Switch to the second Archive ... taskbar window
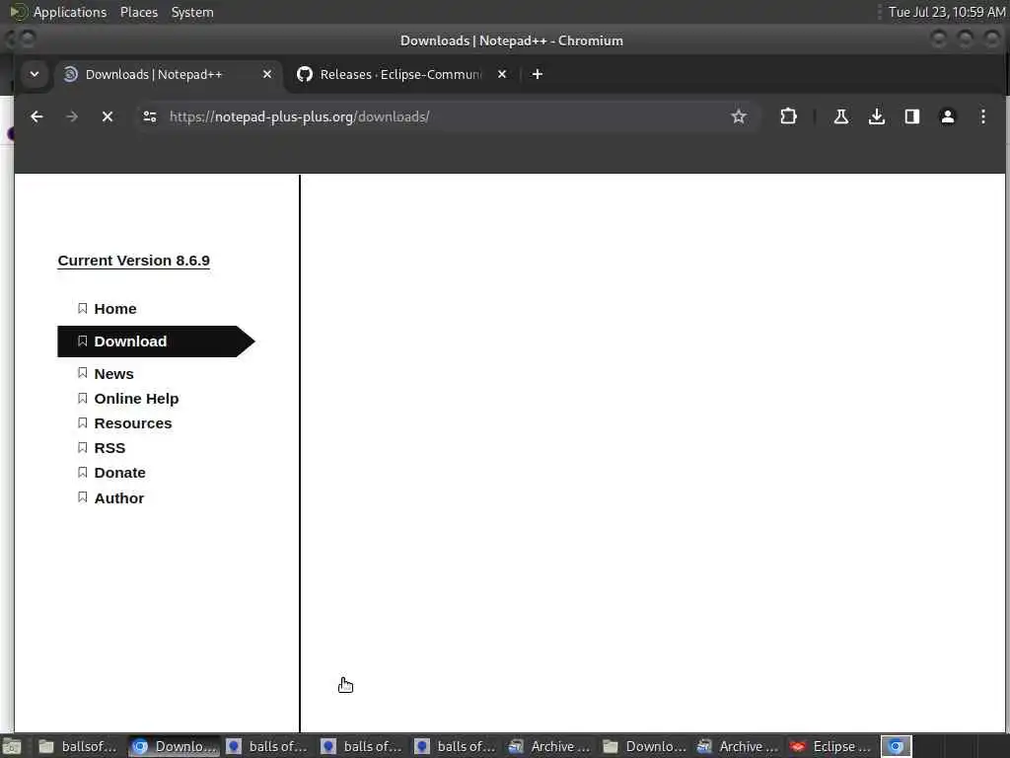The image size is (1010, 758). coord(738,746)
